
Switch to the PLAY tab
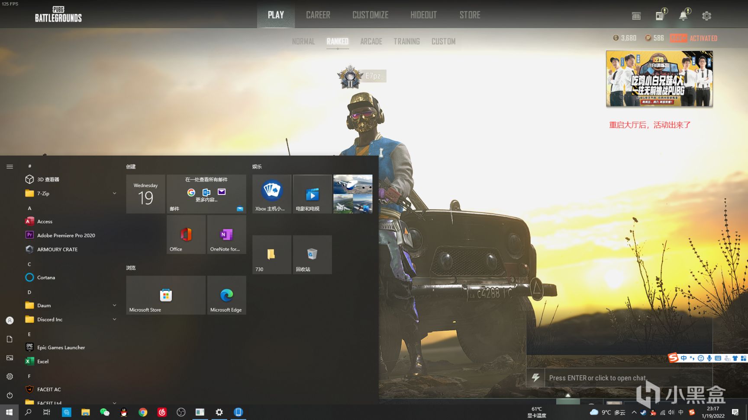[276, 15]
